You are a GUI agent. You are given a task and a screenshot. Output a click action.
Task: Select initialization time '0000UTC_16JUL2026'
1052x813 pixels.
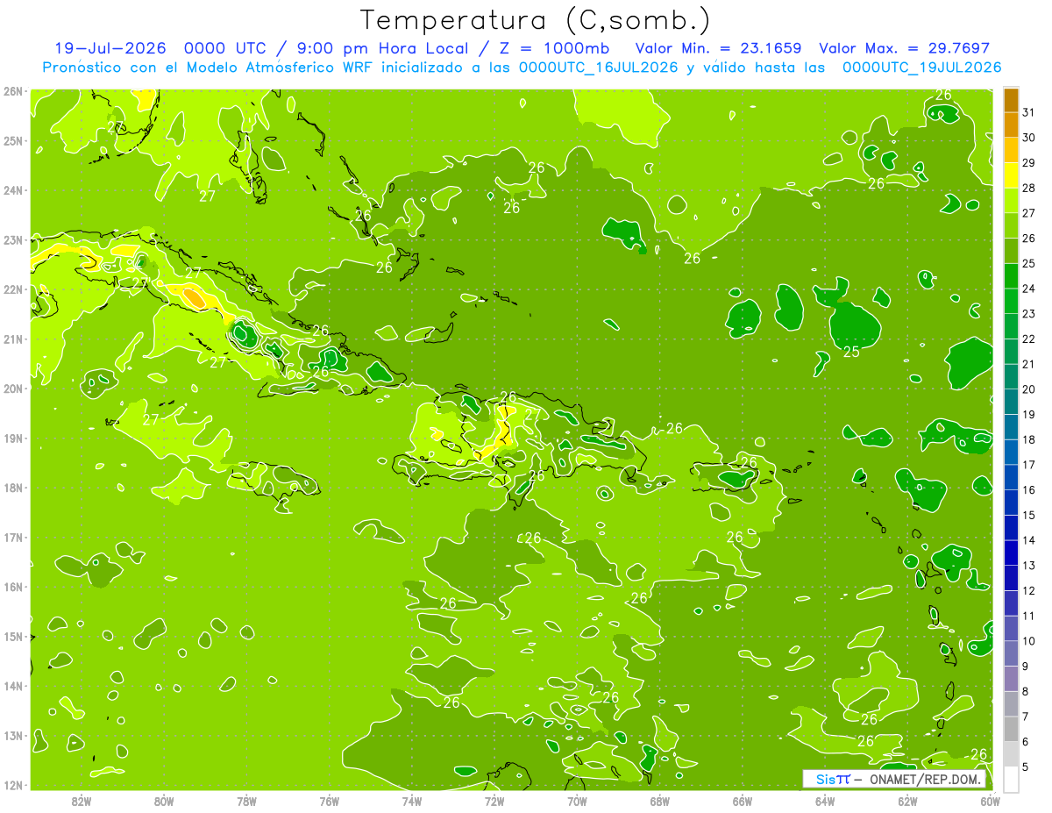pos(599,68)
